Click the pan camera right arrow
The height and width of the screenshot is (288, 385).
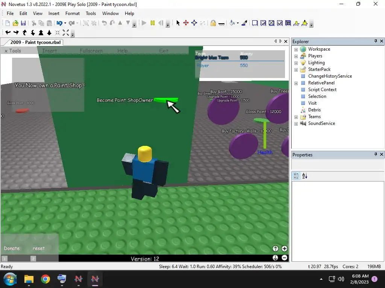(x=16, y=32)
